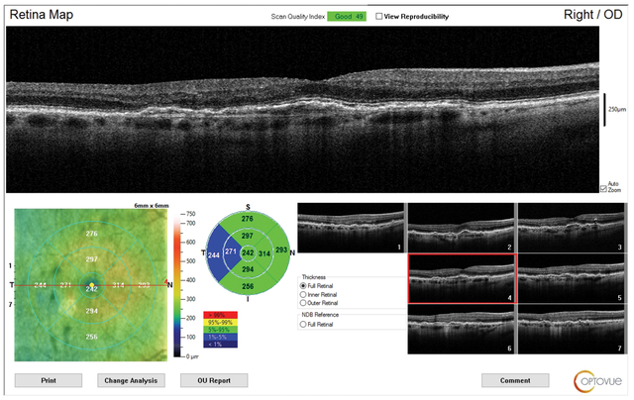This screenshot has width=634, height=400.
Task: Click the Change Analysis button
Action: pos(131,380)
